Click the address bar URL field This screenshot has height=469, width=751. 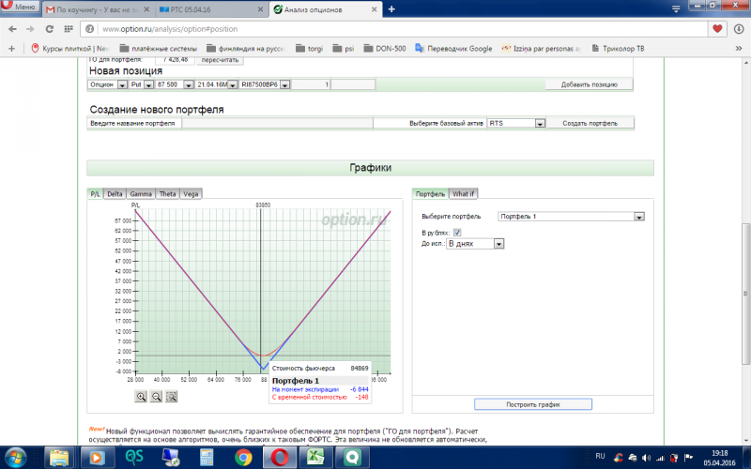pos(403,29)
